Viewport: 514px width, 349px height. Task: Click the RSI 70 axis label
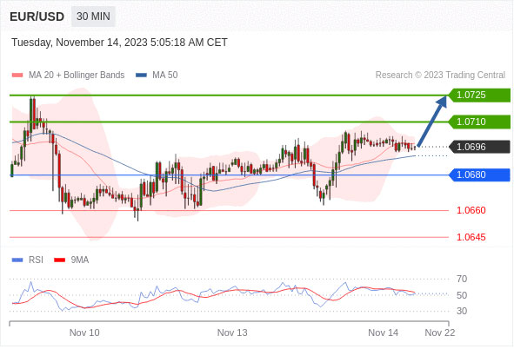coord(462,279)
